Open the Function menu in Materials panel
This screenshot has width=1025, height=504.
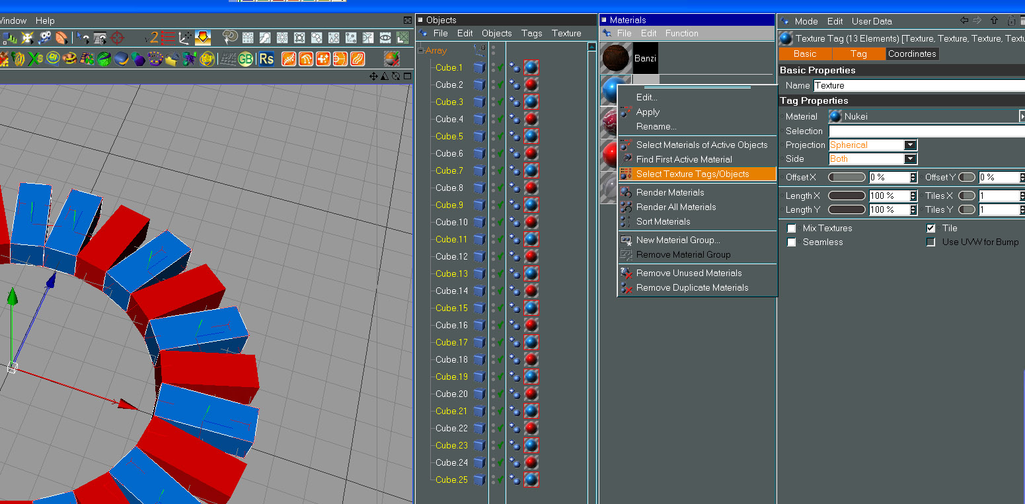point(681,33)
